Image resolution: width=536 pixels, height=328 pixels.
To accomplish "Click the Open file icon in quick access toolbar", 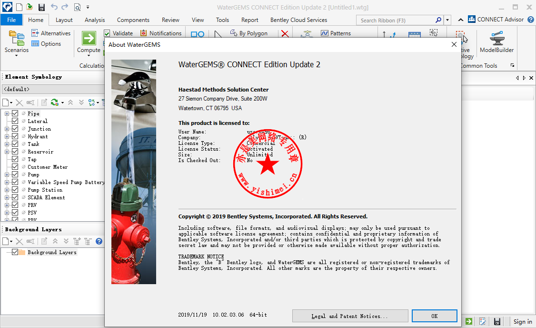I will pyautogui.click(x=30, y=7).
